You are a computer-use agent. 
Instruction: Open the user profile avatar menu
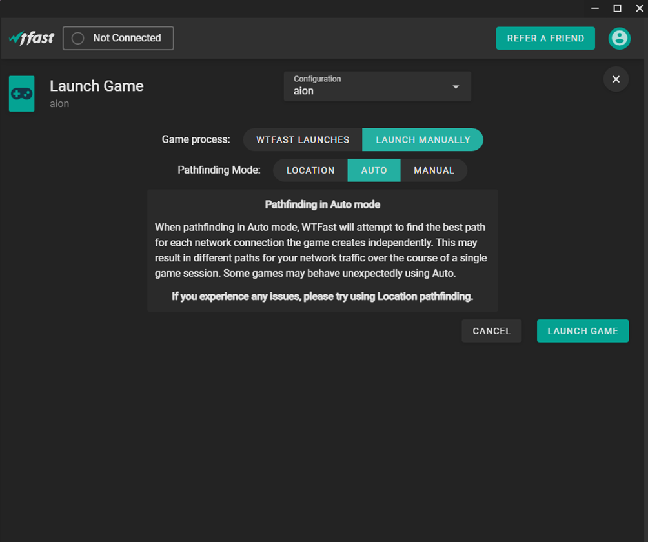coord(619,38)
